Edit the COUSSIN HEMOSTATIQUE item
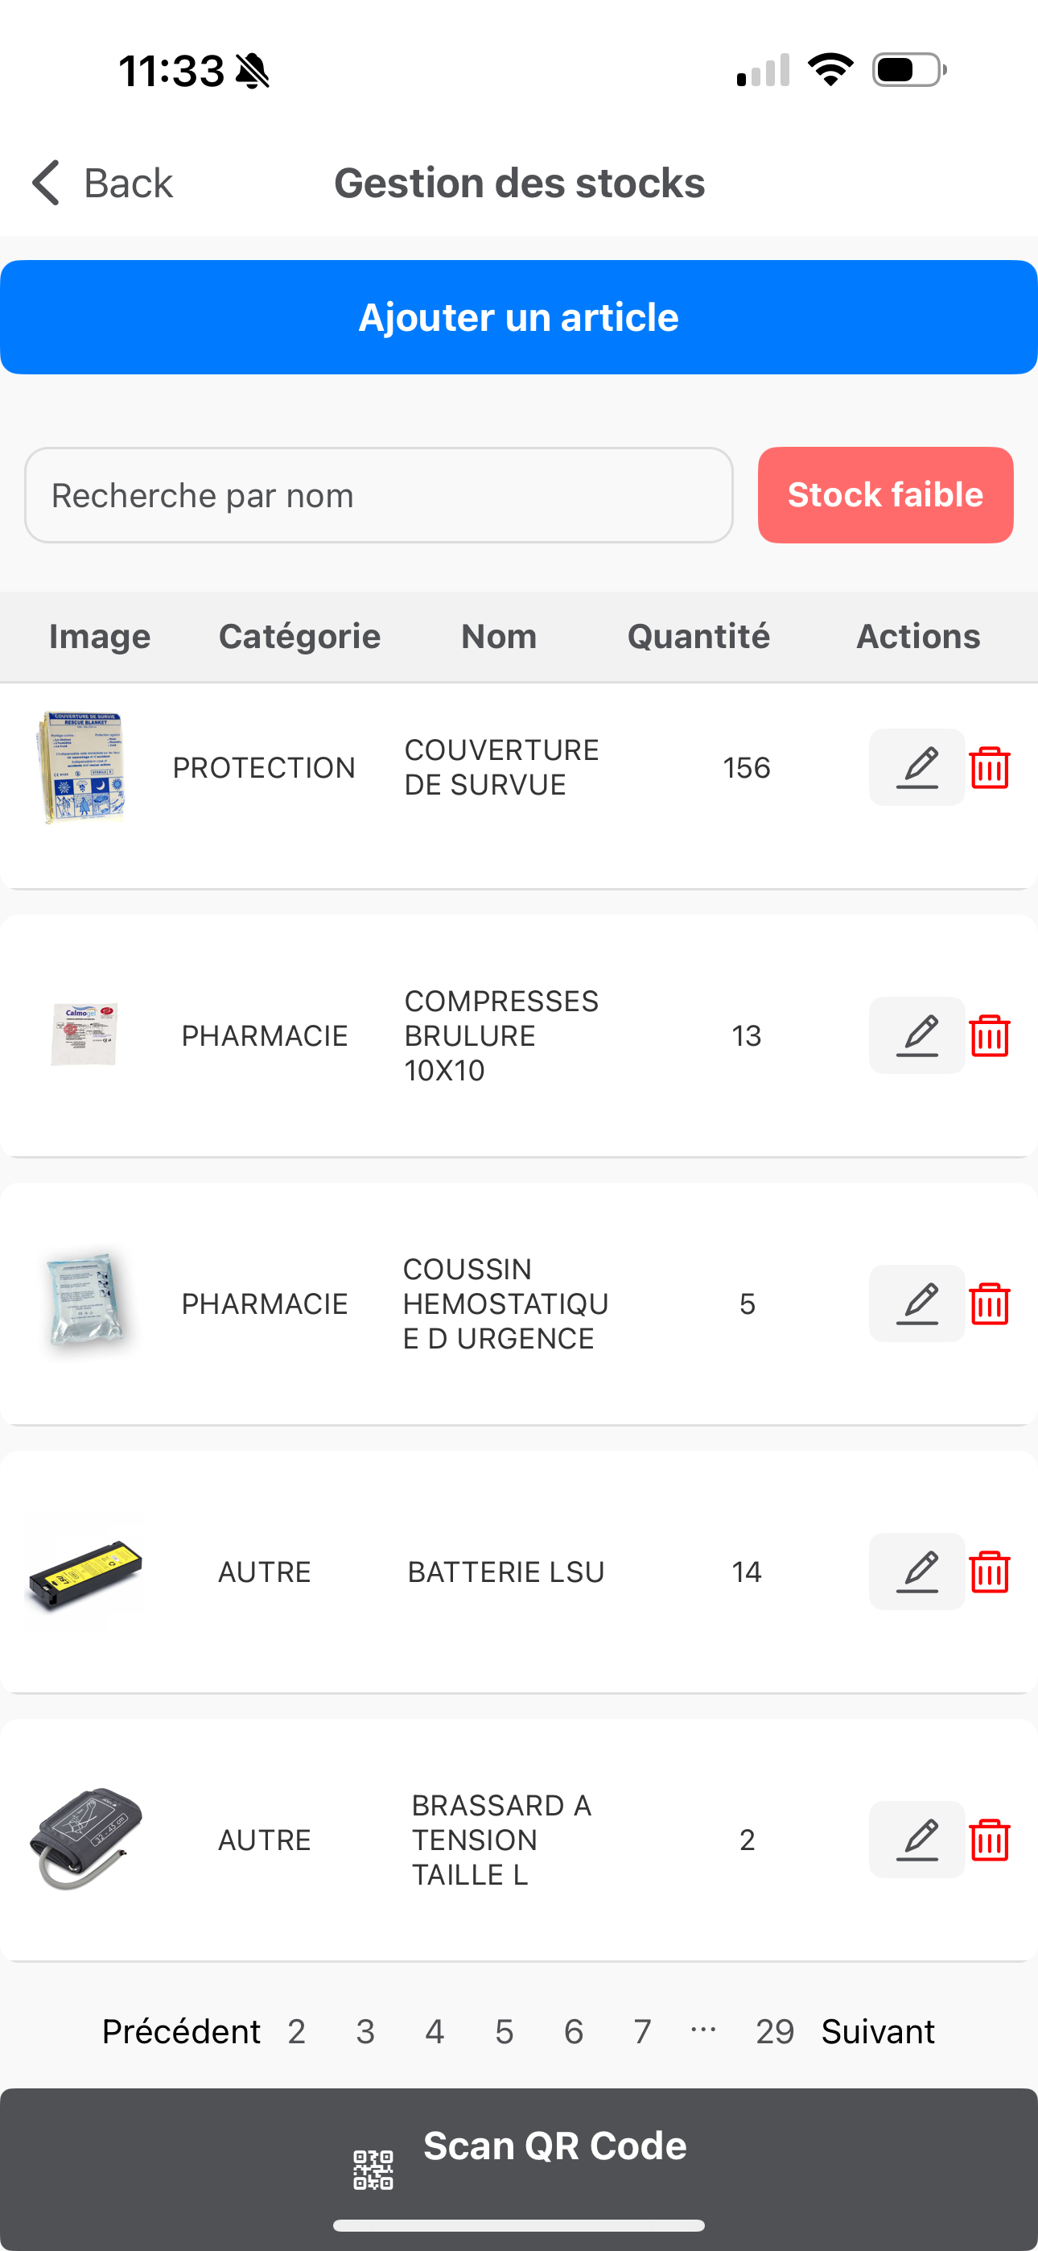This screenshot has height=2251, width=1038. (916, 1303)
